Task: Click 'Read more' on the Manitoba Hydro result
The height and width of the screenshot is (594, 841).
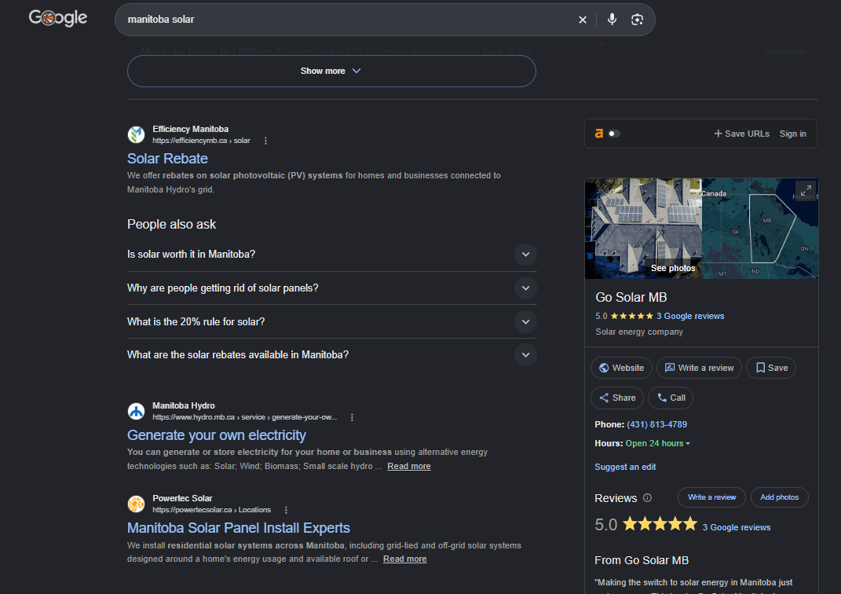Action: [x=408, y=466]
